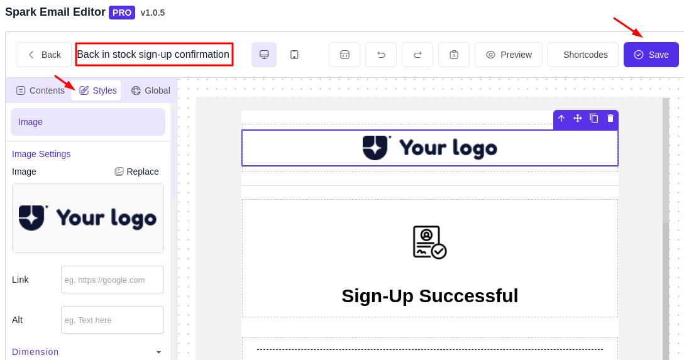684x360 pixels.
Task: Duplicate the selected logo block
Action: (x=594, y=118)
